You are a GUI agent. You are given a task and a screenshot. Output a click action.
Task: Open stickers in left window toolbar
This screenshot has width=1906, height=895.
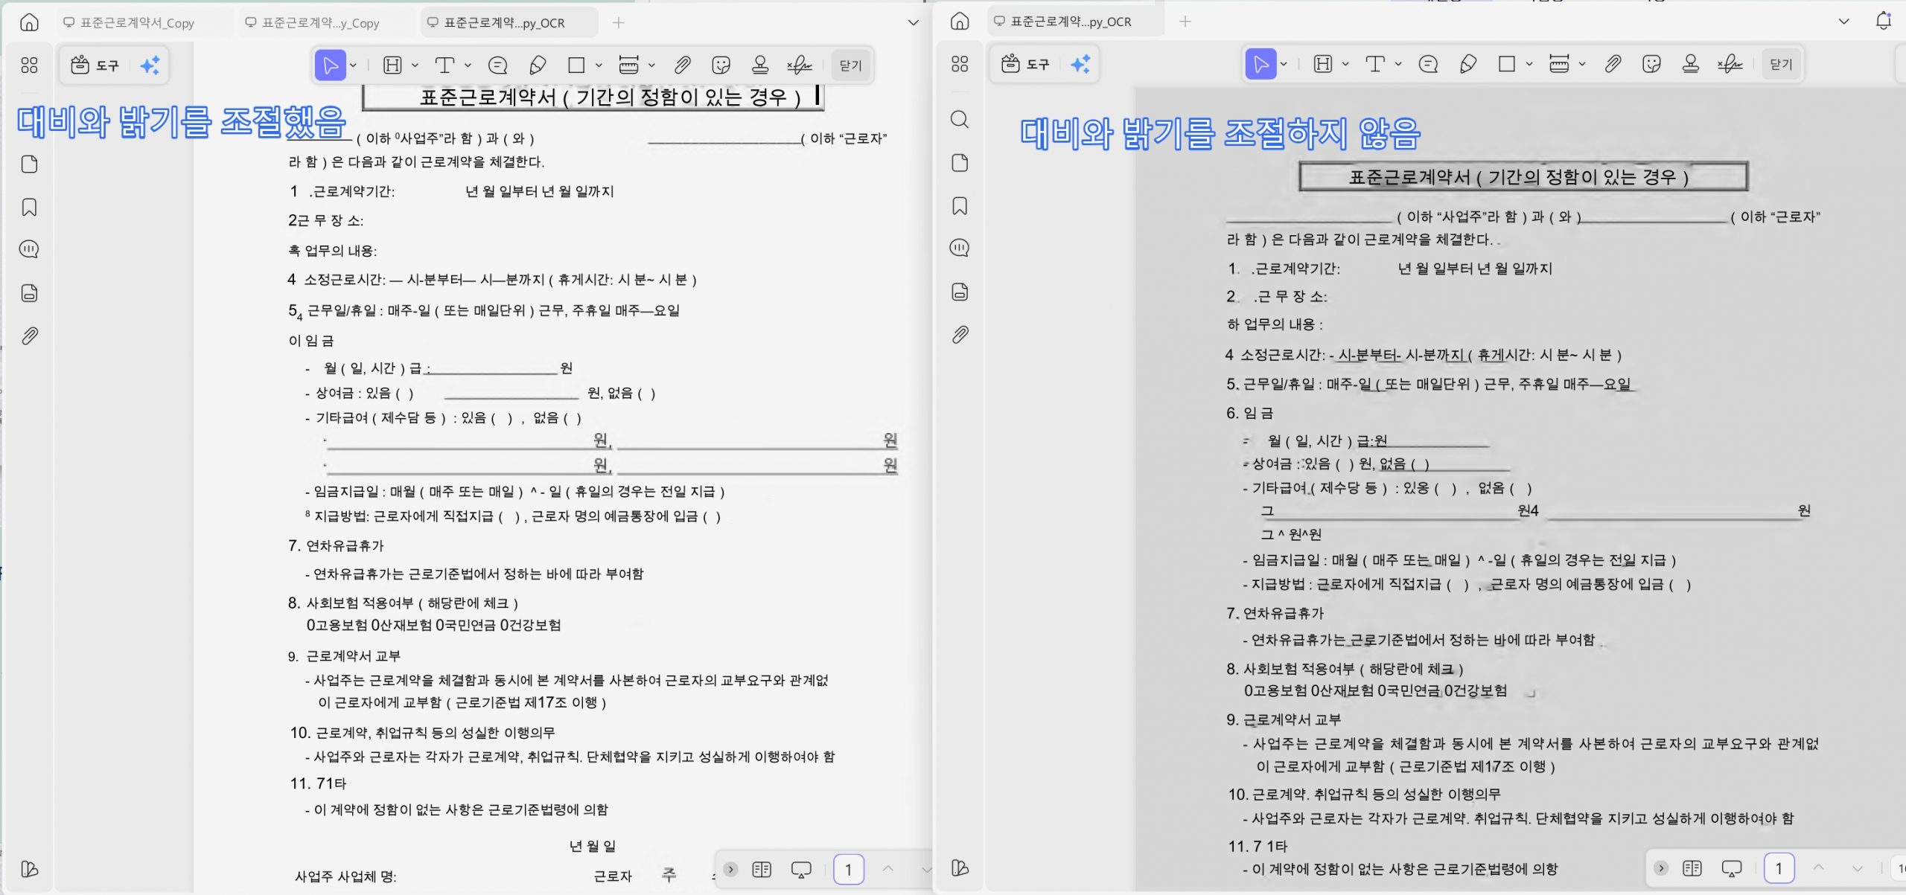pos(721,65)
